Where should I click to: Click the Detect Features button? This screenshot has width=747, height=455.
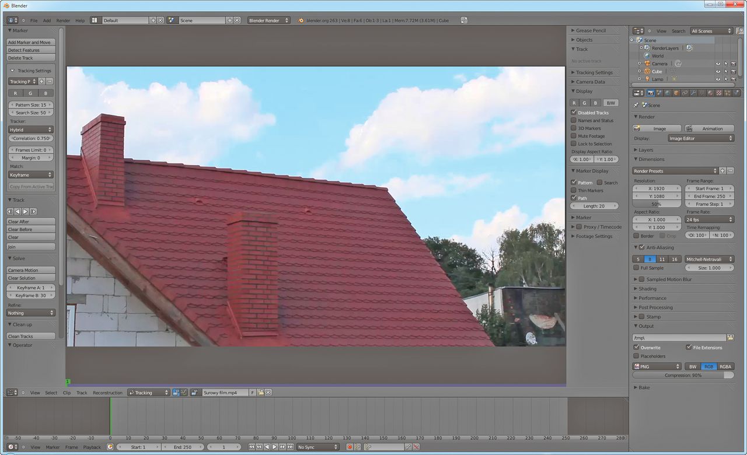31,50
